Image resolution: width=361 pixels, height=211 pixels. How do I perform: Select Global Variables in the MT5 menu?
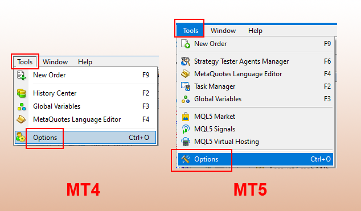(256, 99)
